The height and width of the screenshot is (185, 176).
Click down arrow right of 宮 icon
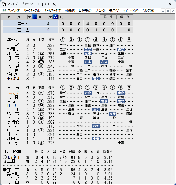61,17
